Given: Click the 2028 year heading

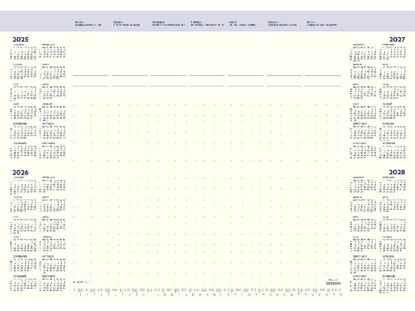Looking at the screenshot, I should [x=397, y=172].
